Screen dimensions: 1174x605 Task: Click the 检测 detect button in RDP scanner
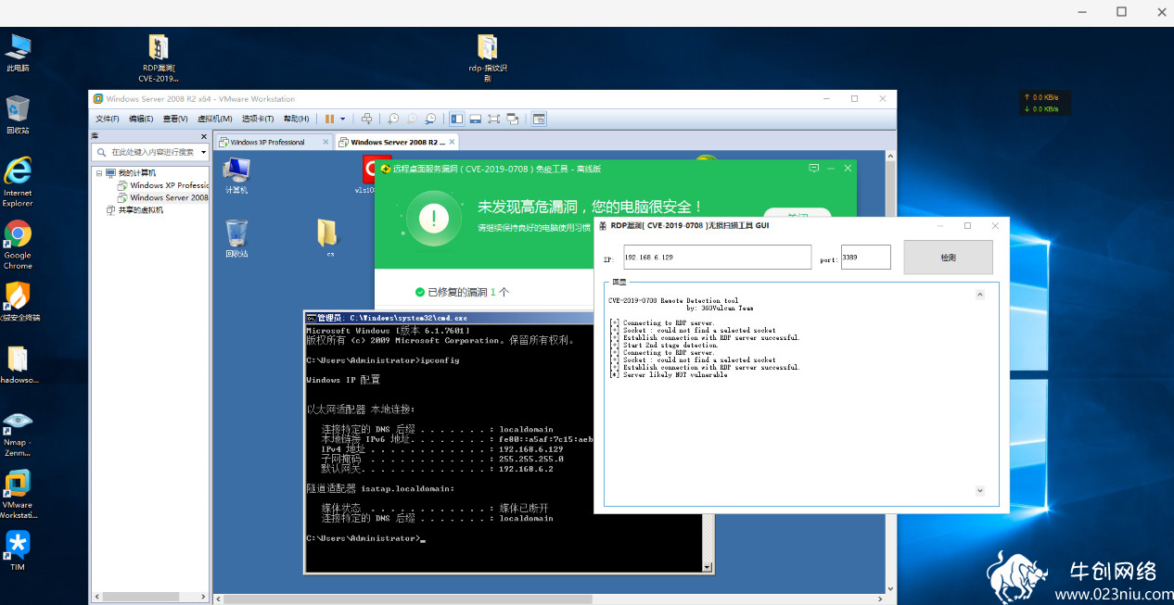click(948, 258)
